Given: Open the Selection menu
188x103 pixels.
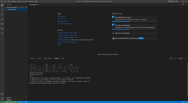Looking at the screenshot, I should (14, 2).
